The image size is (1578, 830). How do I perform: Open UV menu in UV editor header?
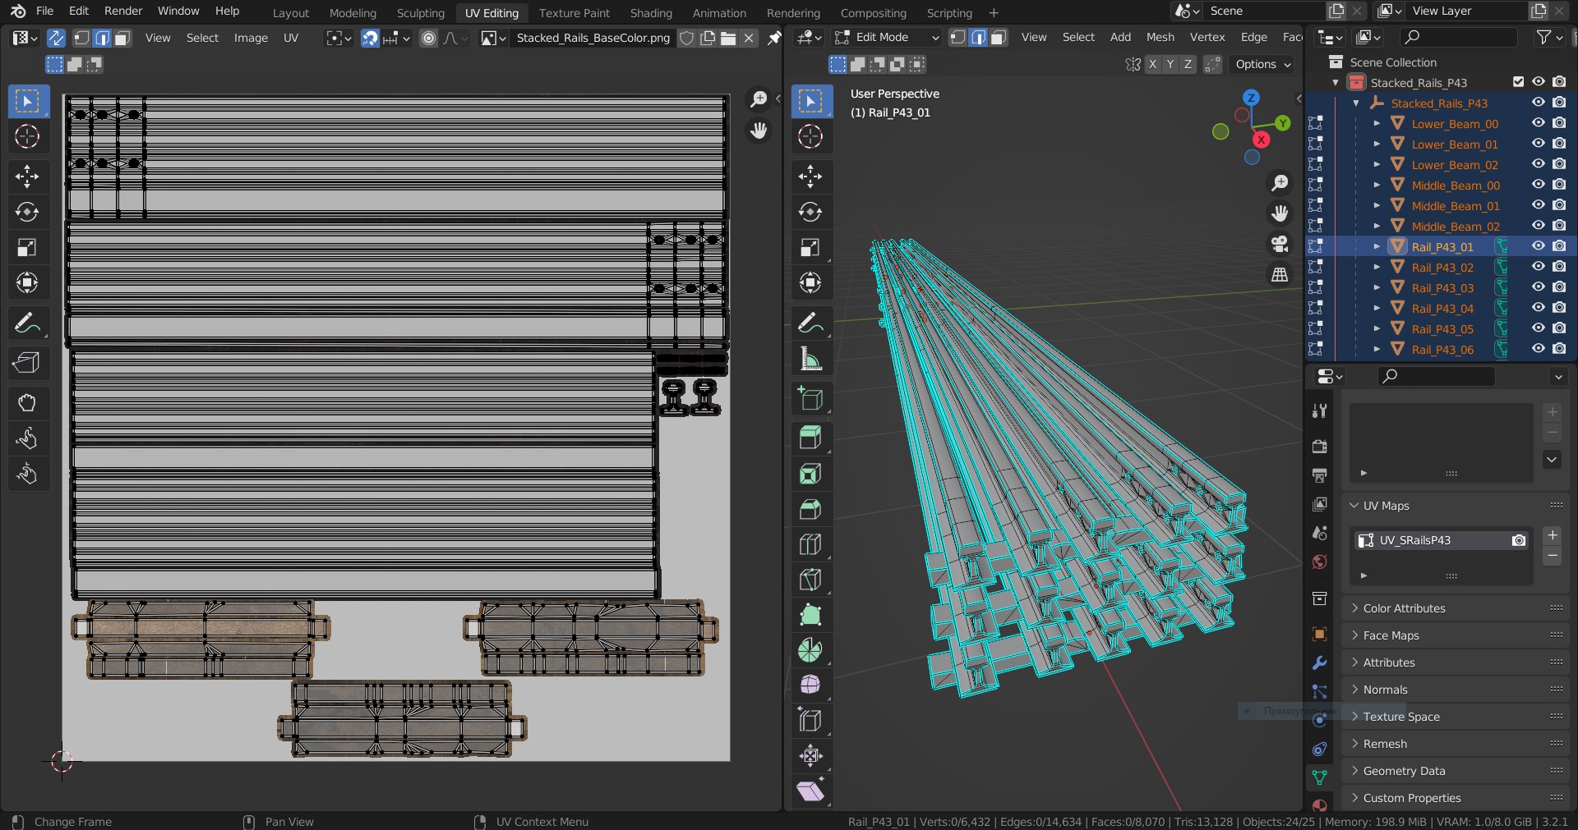pyautogui.click(x=291, y=38)
